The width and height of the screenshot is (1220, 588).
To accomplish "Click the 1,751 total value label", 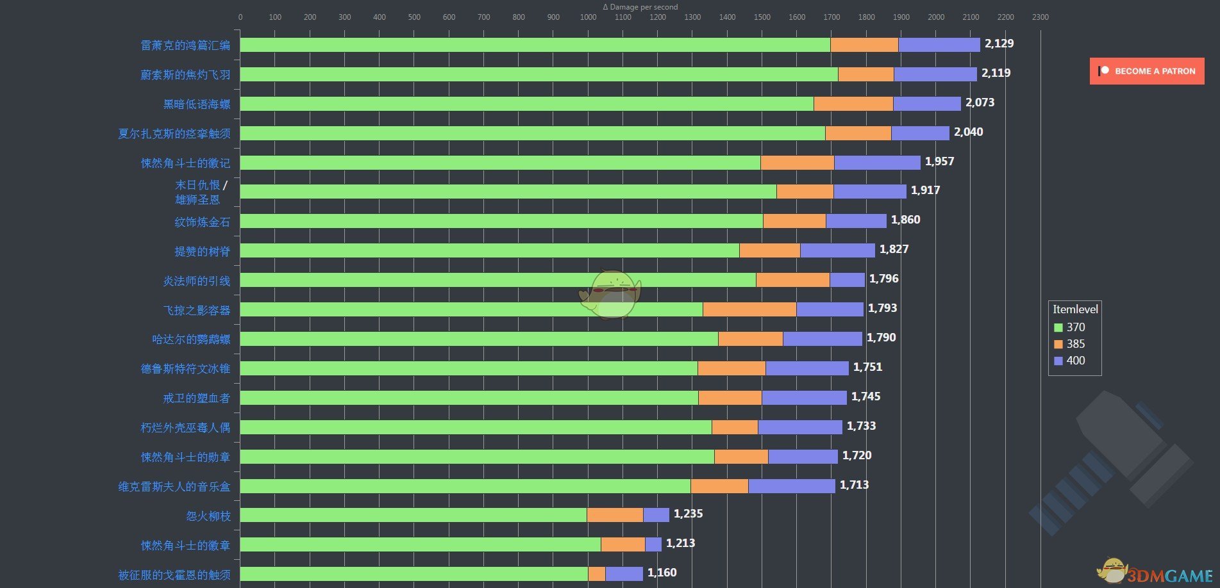I will tap(867, 367).
